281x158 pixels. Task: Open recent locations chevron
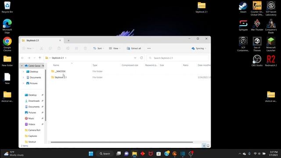pos(34,58)
